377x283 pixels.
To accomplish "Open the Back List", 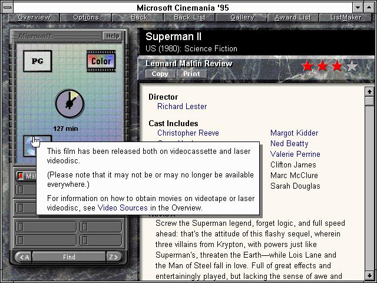I will (190, 18).
